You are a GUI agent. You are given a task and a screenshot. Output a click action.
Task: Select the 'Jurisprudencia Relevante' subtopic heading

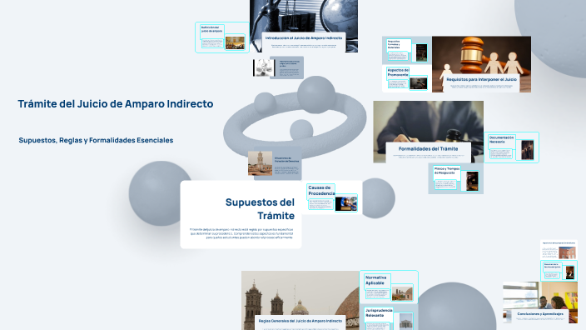coord(379,312)
